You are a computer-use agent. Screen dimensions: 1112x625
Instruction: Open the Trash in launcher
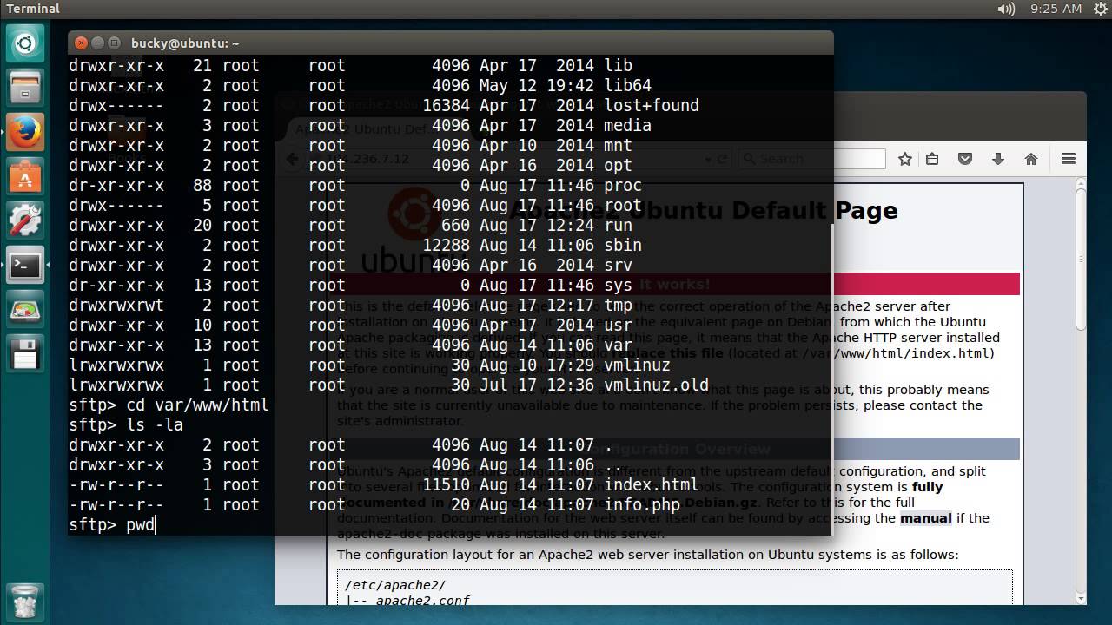click(x=25, y=602)
